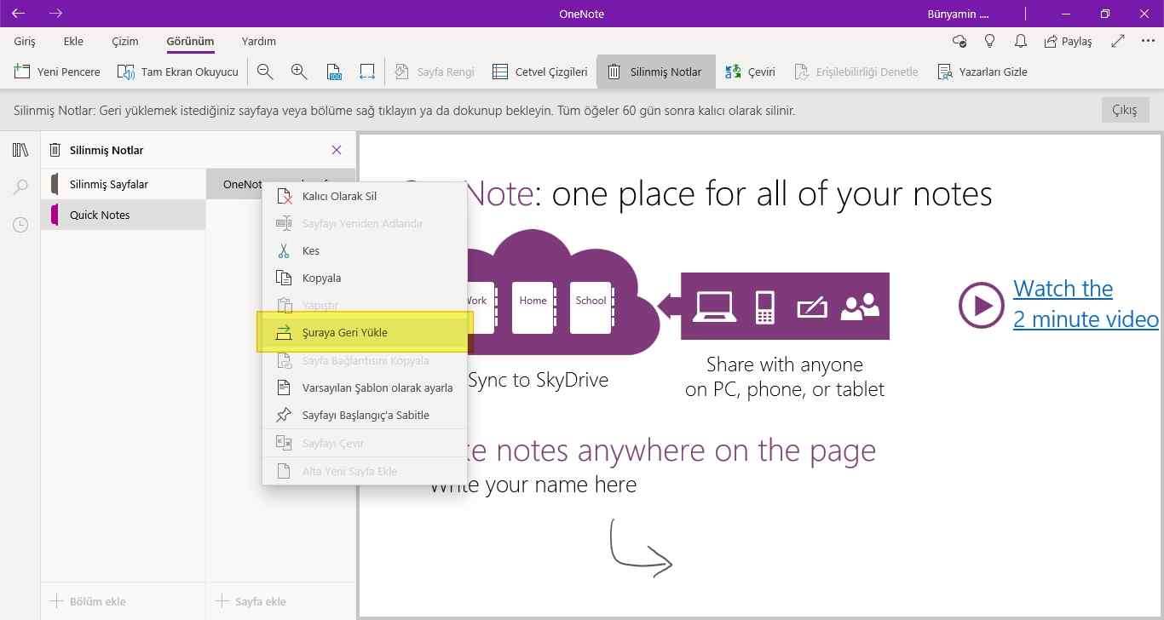Fit page width icon
The height and width of the screenshot is (620, 1164).
pos(367,72)
